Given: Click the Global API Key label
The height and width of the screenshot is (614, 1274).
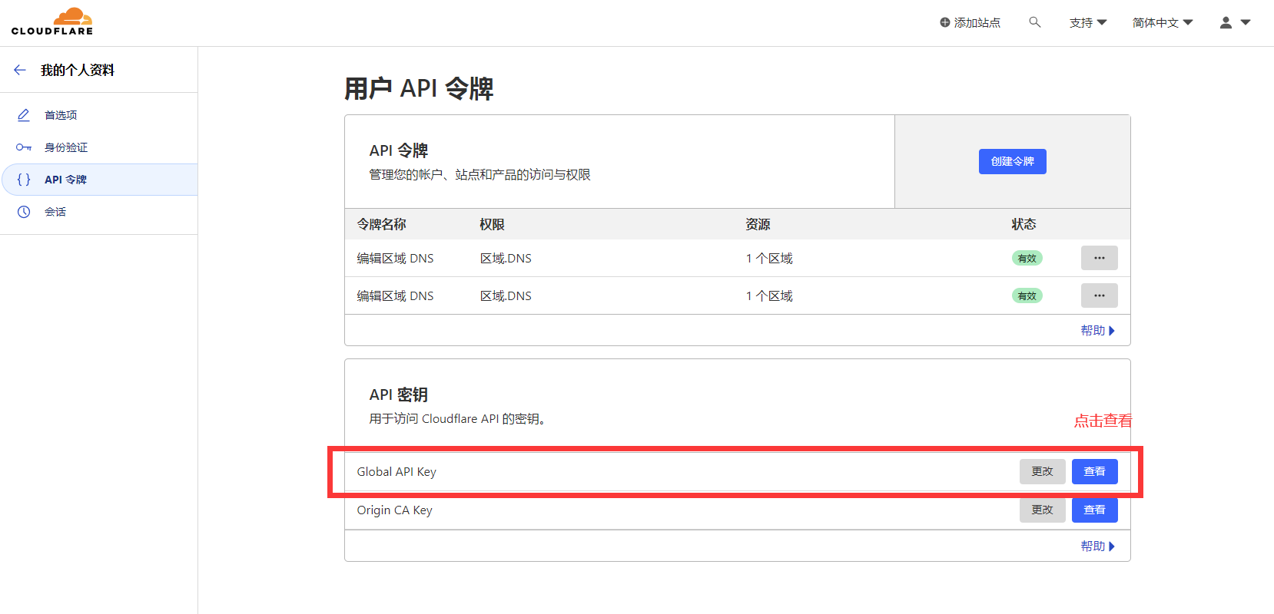Looking at the screenshot, I should 396,471.
